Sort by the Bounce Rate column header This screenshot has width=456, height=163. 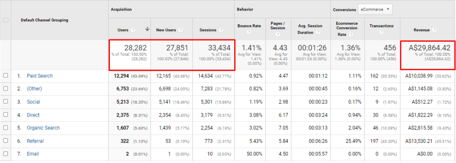(x=249, y=26)
